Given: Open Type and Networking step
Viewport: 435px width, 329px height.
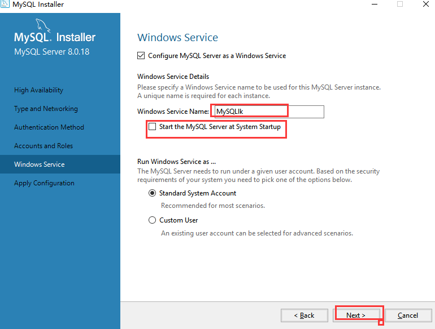Looking at the screenshot, I should pos(46,109).
